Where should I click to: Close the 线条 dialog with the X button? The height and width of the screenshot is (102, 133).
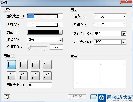tap(126, 2)
